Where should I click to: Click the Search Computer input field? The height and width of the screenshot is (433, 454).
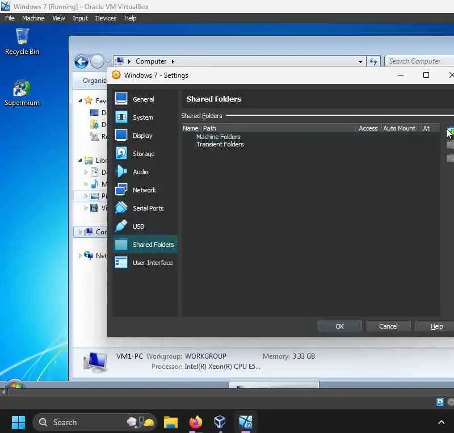(420, 61)
